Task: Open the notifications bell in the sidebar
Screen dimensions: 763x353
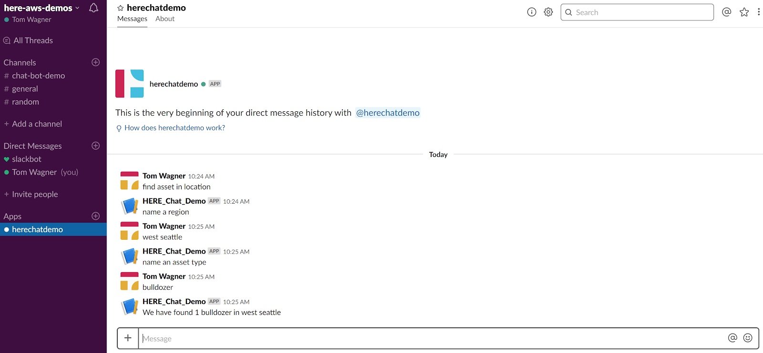Action: (x=94, y=8)
